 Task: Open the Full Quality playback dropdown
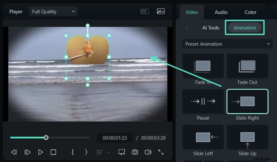coord(53,12)
